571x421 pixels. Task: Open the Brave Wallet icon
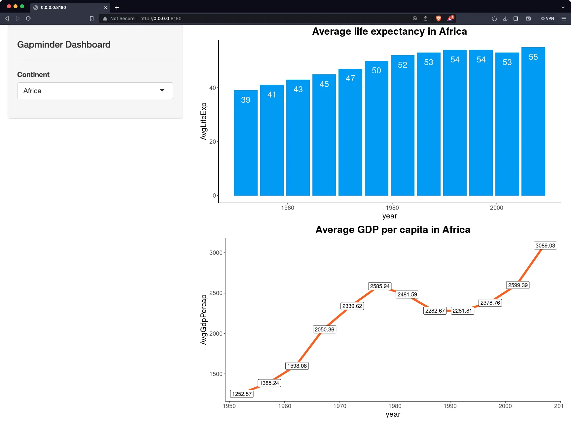pyautogui.click(x=528, y=19)
